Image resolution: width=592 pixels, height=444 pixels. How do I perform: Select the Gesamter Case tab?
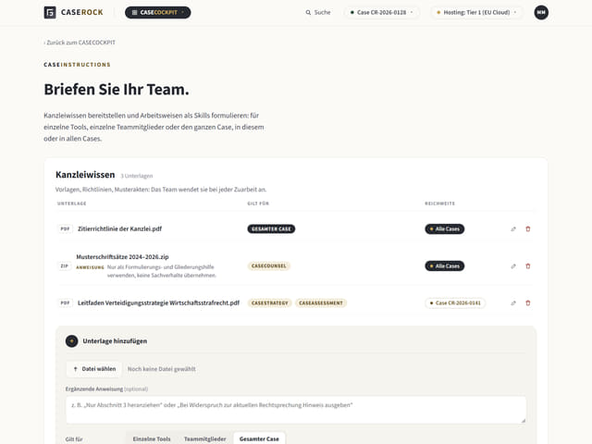(x=259, y=439)
